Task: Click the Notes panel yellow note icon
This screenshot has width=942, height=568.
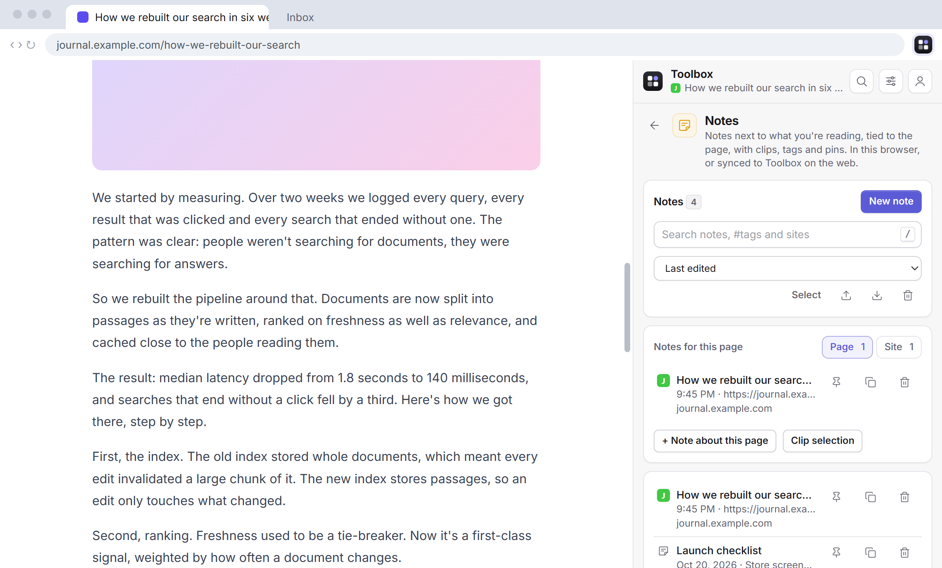Action: 684,125
